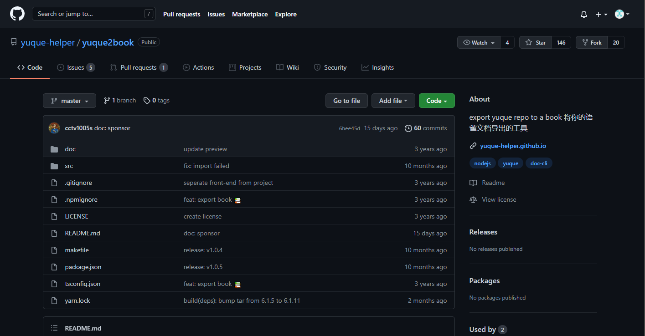645x336 pixels.
Task: Select the yuque topic tag
Action: click(x=511, y=163)
